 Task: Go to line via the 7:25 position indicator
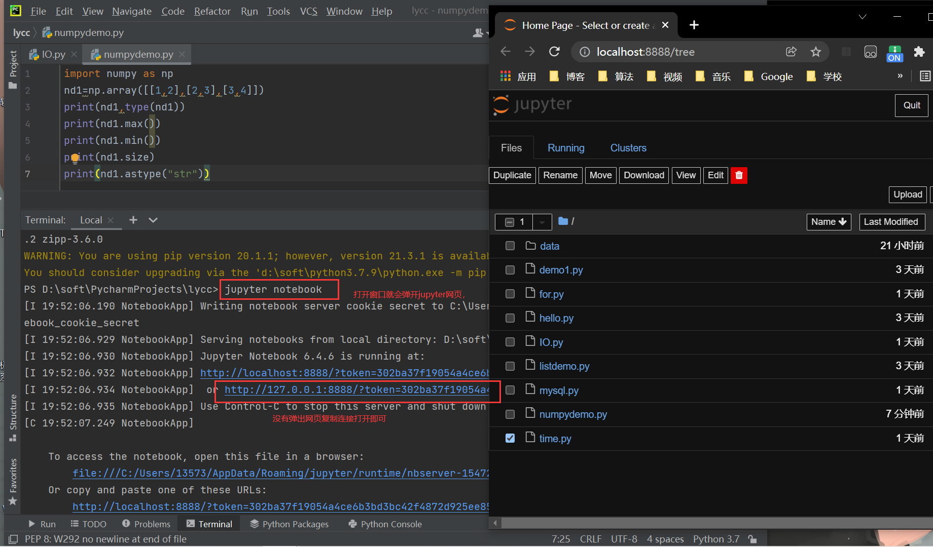click(x=561, y=539)
